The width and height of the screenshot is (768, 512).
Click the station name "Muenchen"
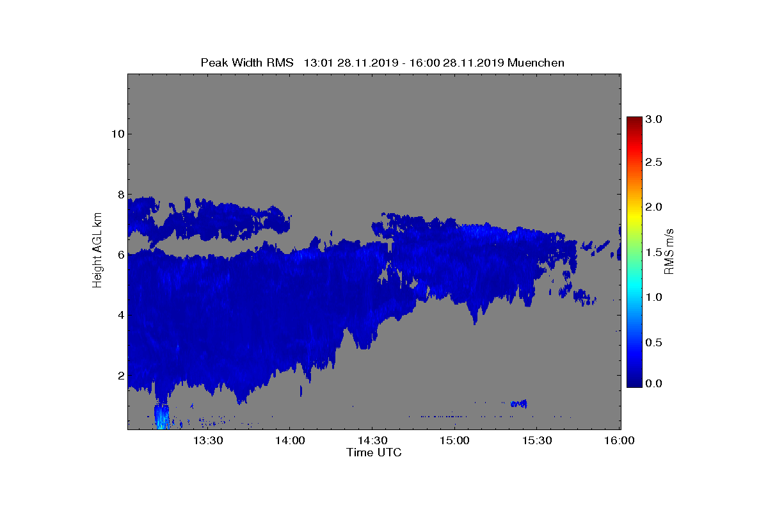click(536, 63)
